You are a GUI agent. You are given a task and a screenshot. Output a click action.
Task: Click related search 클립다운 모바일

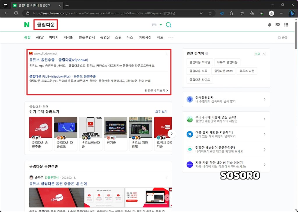pyautogui.click(x=200, y=62)
